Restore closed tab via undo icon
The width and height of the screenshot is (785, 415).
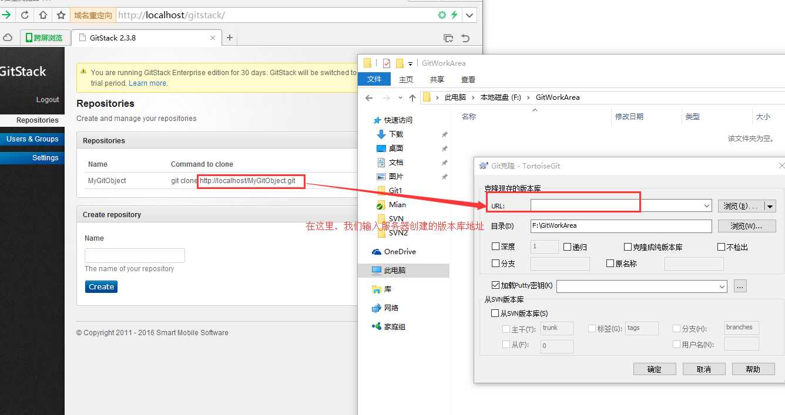click(x=465, y=38)
